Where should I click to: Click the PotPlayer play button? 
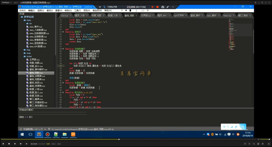click(3, 144)
